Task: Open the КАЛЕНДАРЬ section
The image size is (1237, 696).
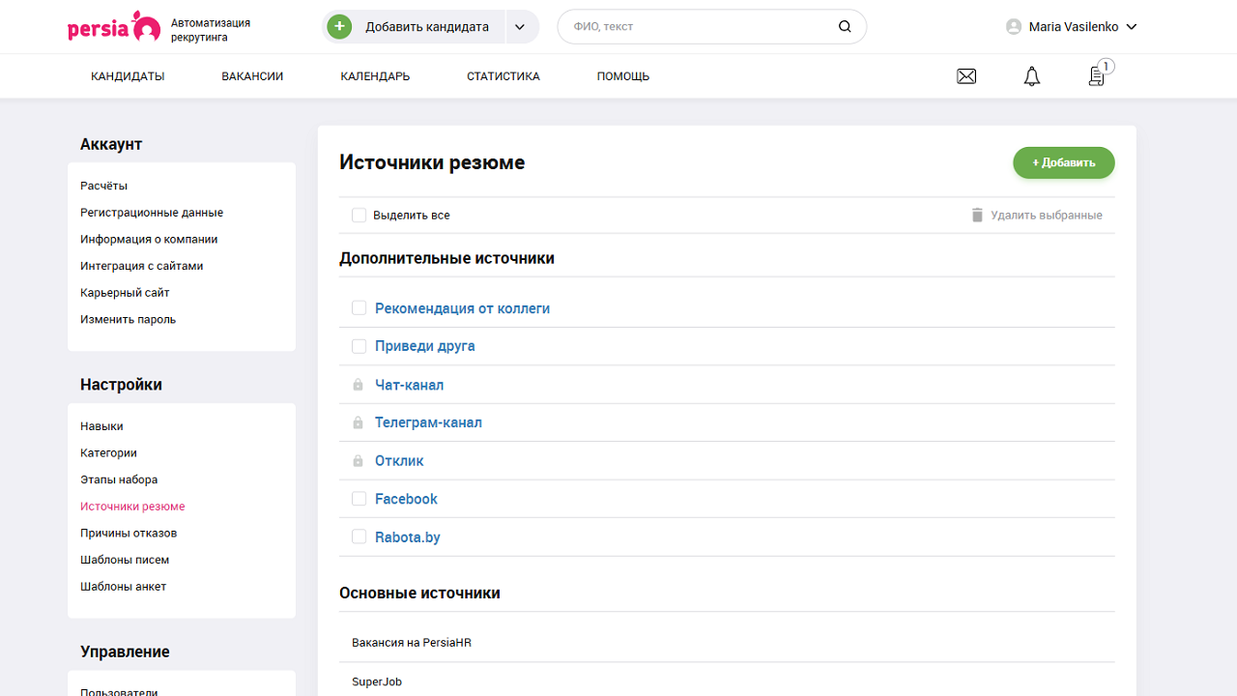Action: [374, 75]
